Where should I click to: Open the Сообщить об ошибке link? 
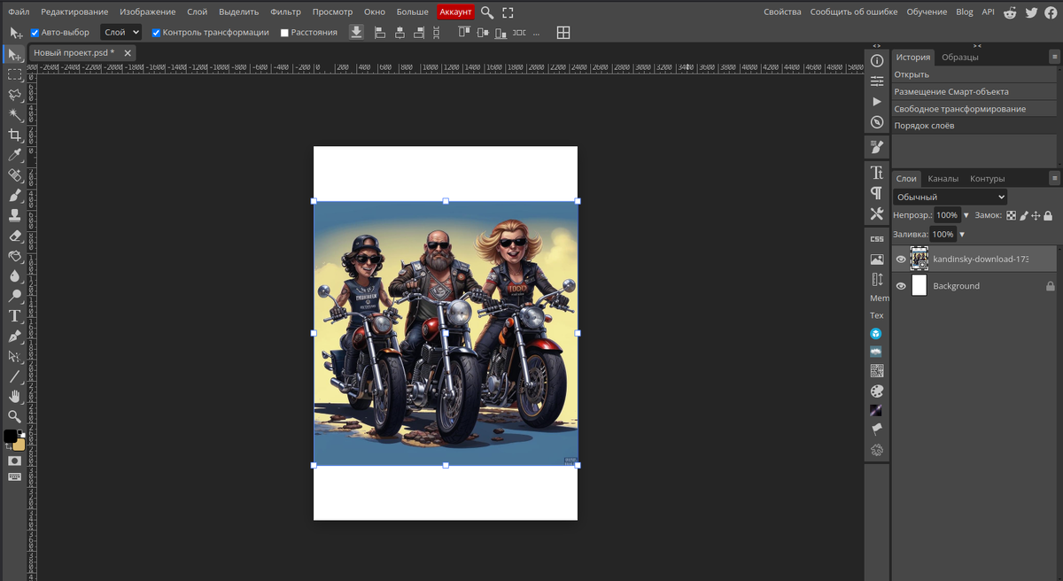coord(853,12)
